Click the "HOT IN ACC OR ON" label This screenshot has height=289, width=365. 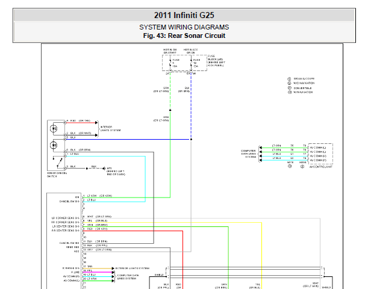(x=190, y=51)
